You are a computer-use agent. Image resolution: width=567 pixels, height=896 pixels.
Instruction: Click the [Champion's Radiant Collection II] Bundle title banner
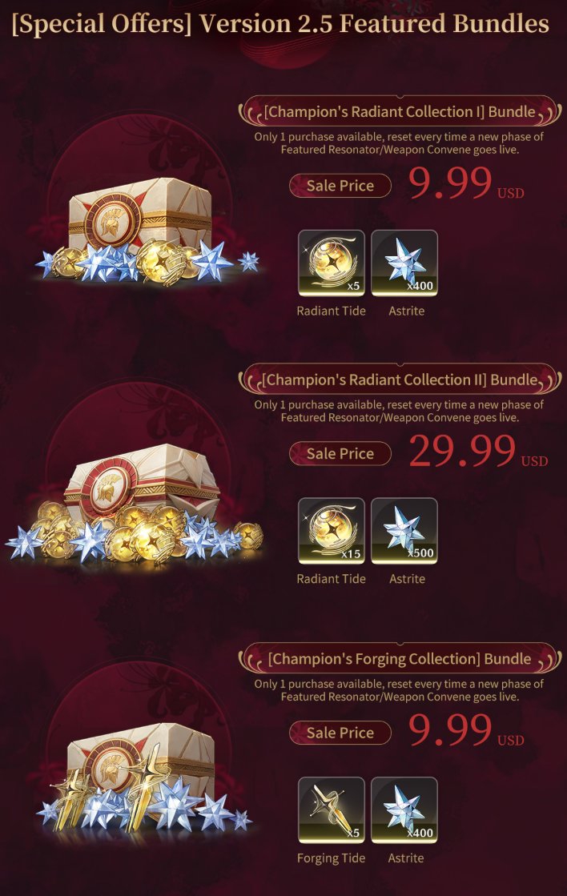[400, 380]
